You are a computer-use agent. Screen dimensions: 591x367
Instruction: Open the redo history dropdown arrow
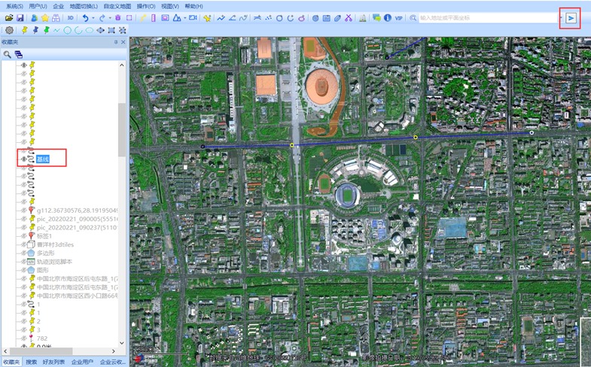(110, 18)
